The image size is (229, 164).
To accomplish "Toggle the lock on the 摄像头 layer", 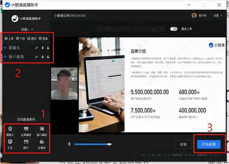I will coord(48,48).
